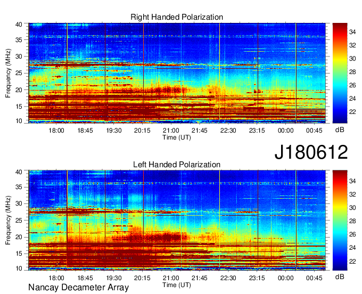Click the Right Handed Polarization spectrogram image
The image size is (362, 294).
click(177, 73)
